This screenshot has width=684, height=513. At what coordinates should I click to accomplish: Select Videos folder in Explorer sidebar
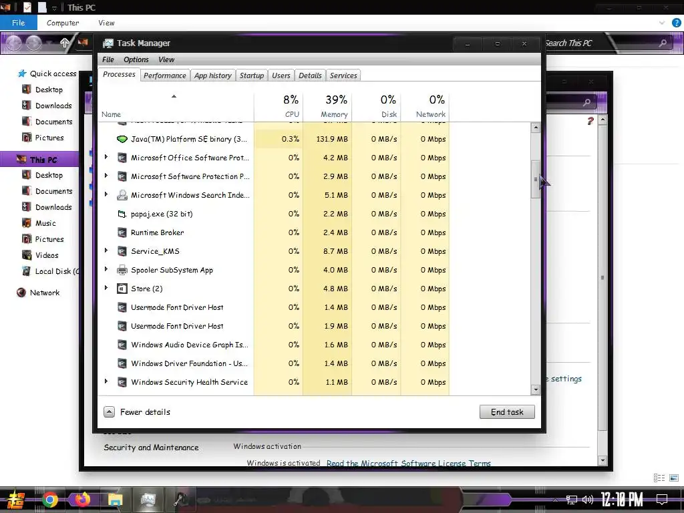tap(47, 255)
